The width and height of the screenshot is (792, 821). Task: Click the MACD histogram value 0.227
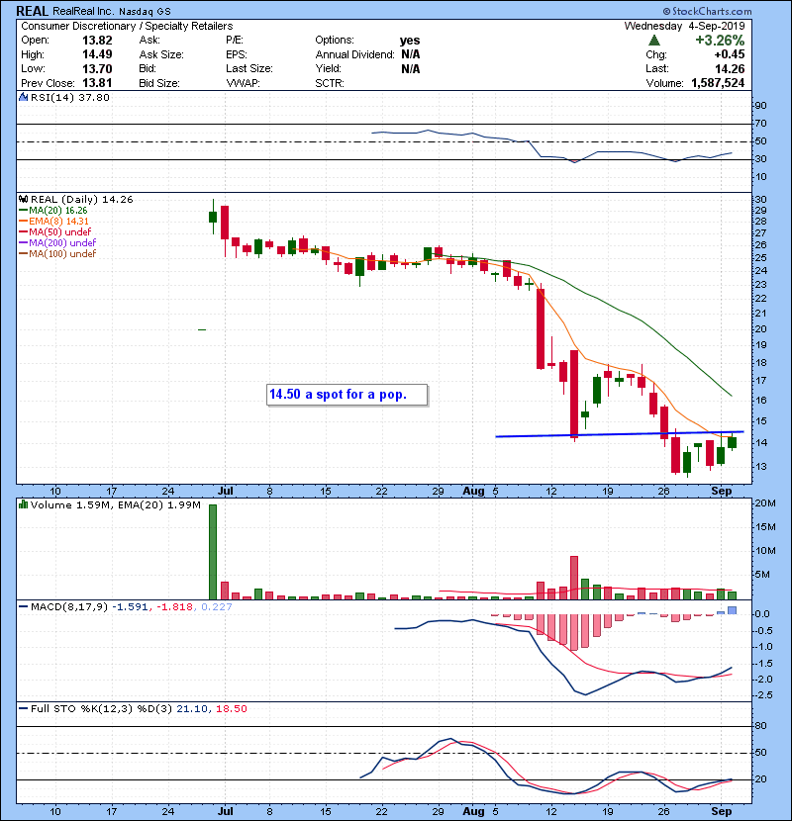coord(217,607)
